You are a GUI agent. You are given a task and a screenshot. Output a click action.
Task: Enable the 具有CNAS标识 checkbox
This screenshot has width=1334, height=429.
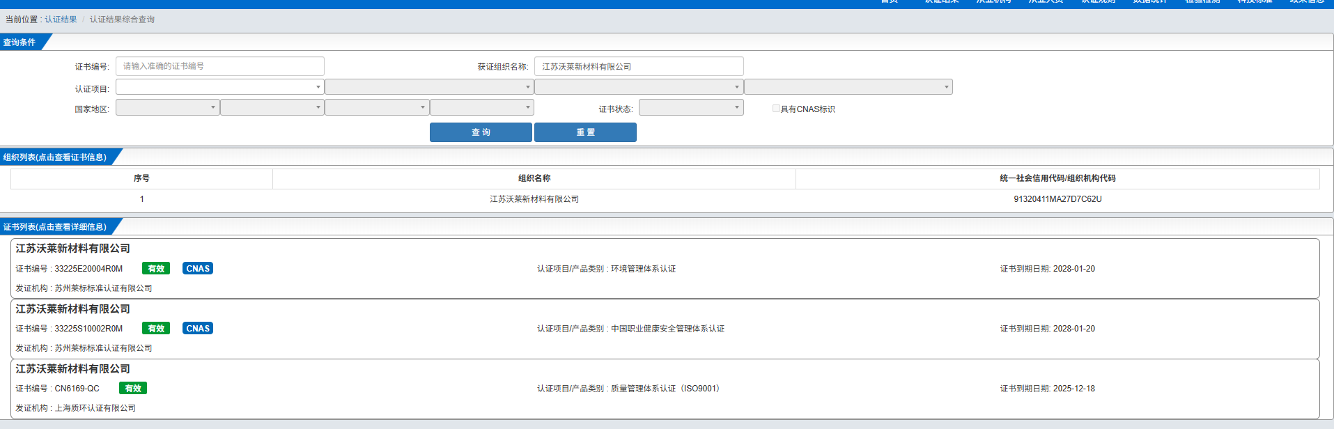[776, 109]
